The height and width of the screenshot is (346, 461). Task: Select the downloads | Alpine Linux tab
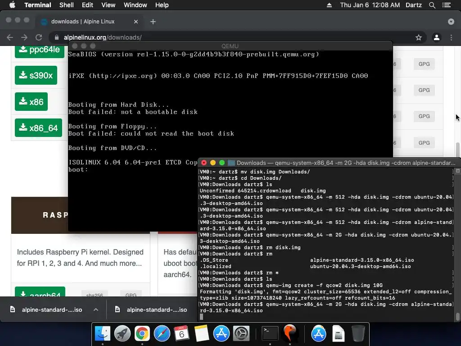click(x=90, y=22)
